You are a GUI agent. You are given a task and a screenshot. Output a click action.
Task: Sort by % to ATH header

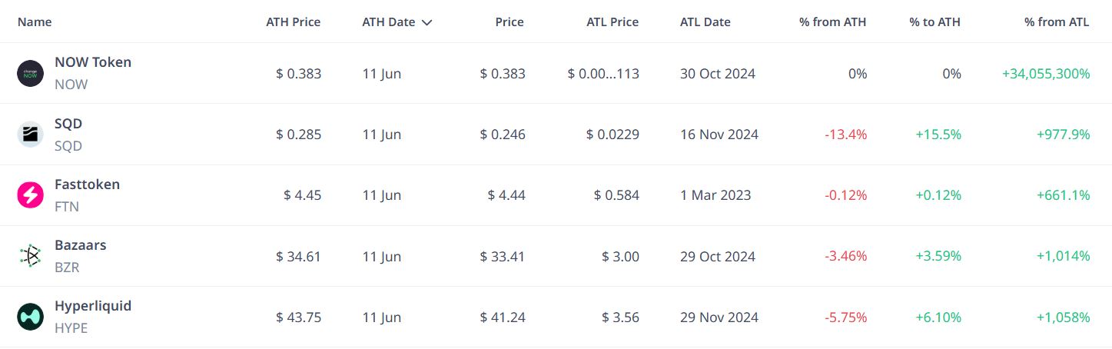[935, 22]
